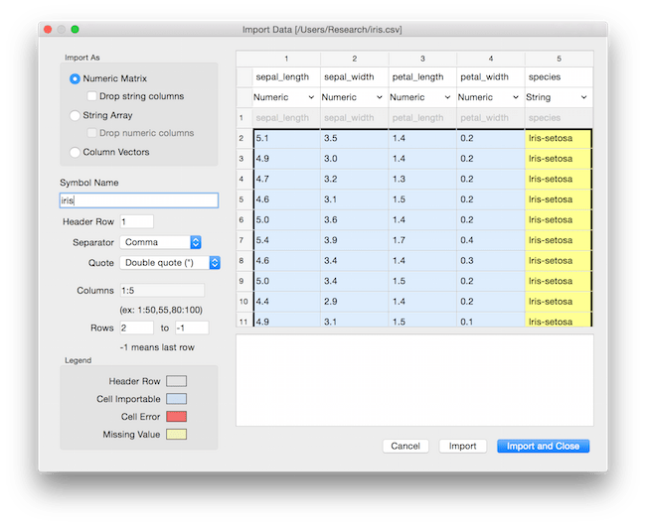
Task: Select cell 0.4 in row 7
Action: [491, 240]
